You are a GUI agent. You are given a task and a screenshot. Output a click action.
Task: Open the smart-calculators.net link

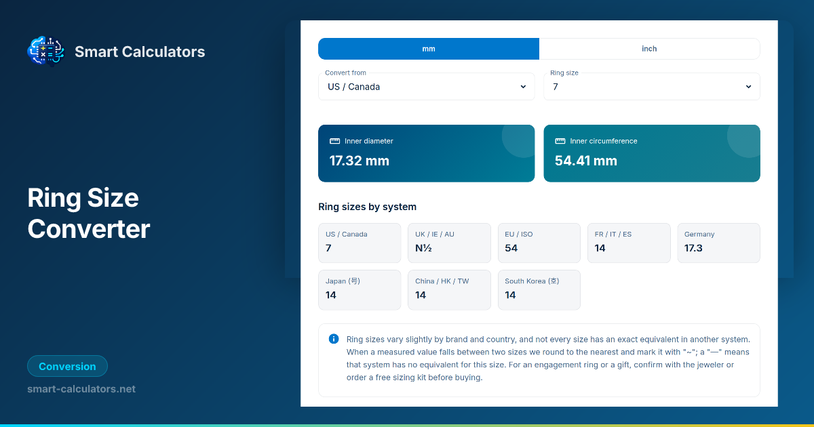81,389
